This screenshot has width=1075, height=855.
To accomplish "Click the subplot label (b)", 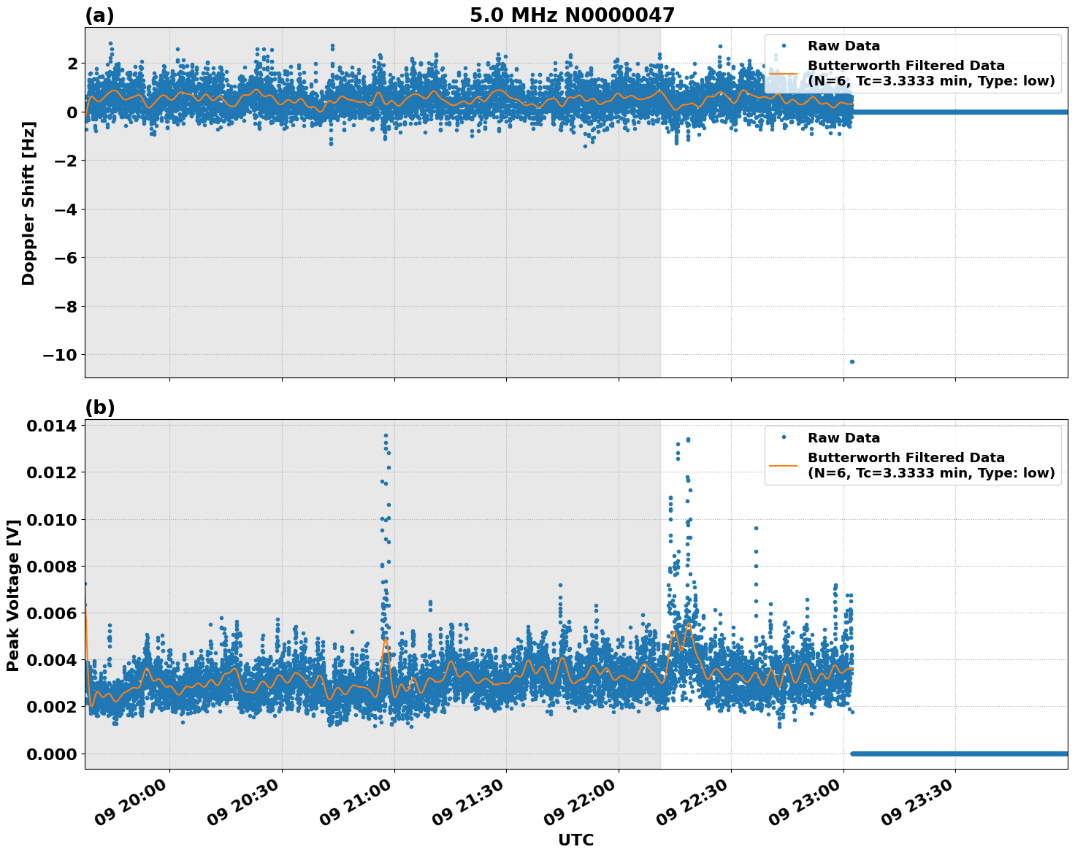I will (99, 407).
